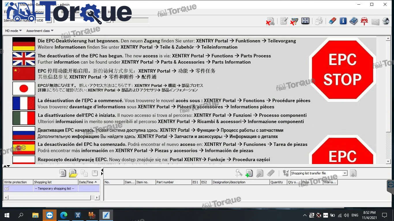Select the eraser icon in top toolbar
The width and height of the screenshot is (394, 221).
click(x=332, y=21)
